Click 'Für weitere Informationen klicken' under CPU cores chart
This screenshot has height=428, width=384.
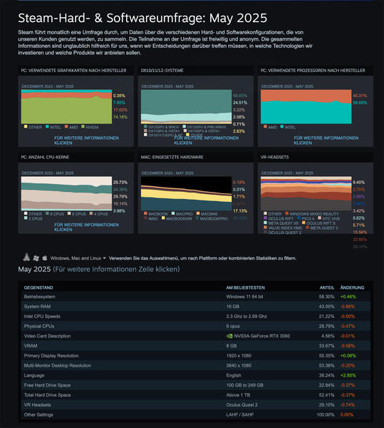tap(86, 227)
